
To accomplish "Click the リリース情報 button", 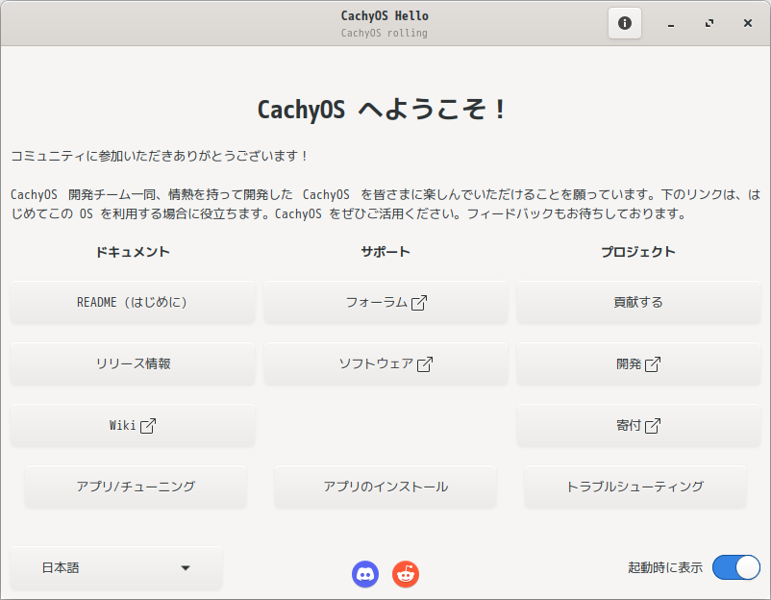I will (133, 363).
